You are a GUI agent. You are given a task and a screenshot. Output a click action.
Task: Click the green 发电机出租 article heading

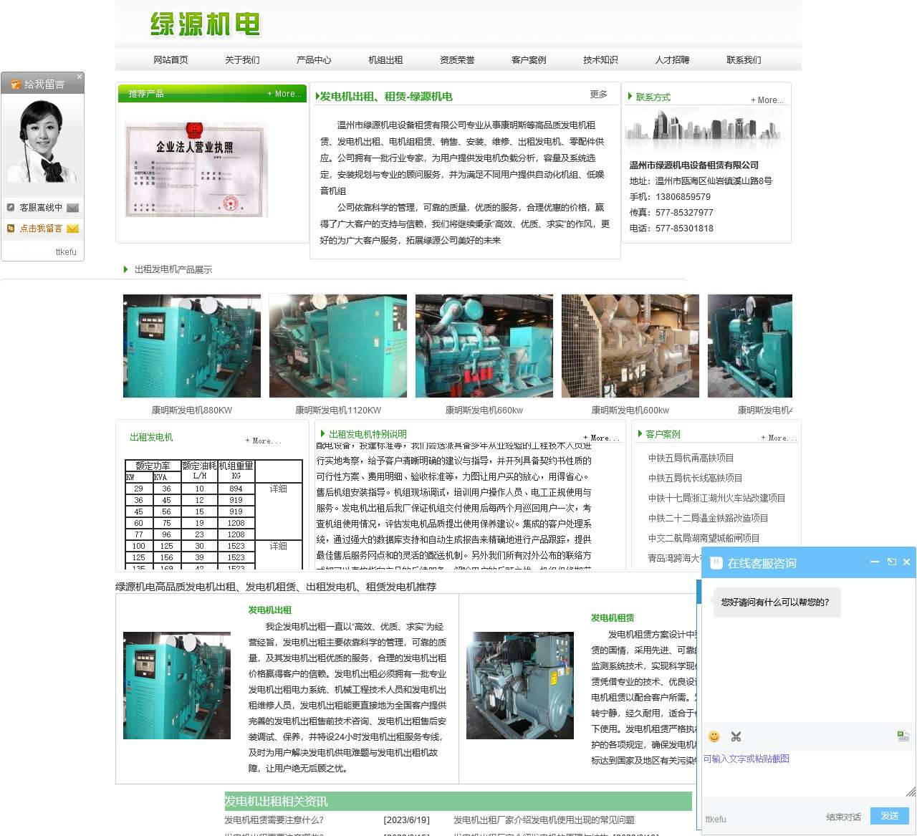[270, 610]
